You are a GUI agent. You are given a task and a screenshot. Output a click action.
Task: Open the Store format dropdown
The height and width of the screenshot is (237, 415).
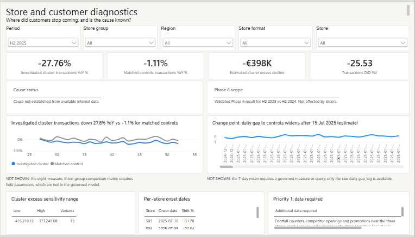[275, 42]
